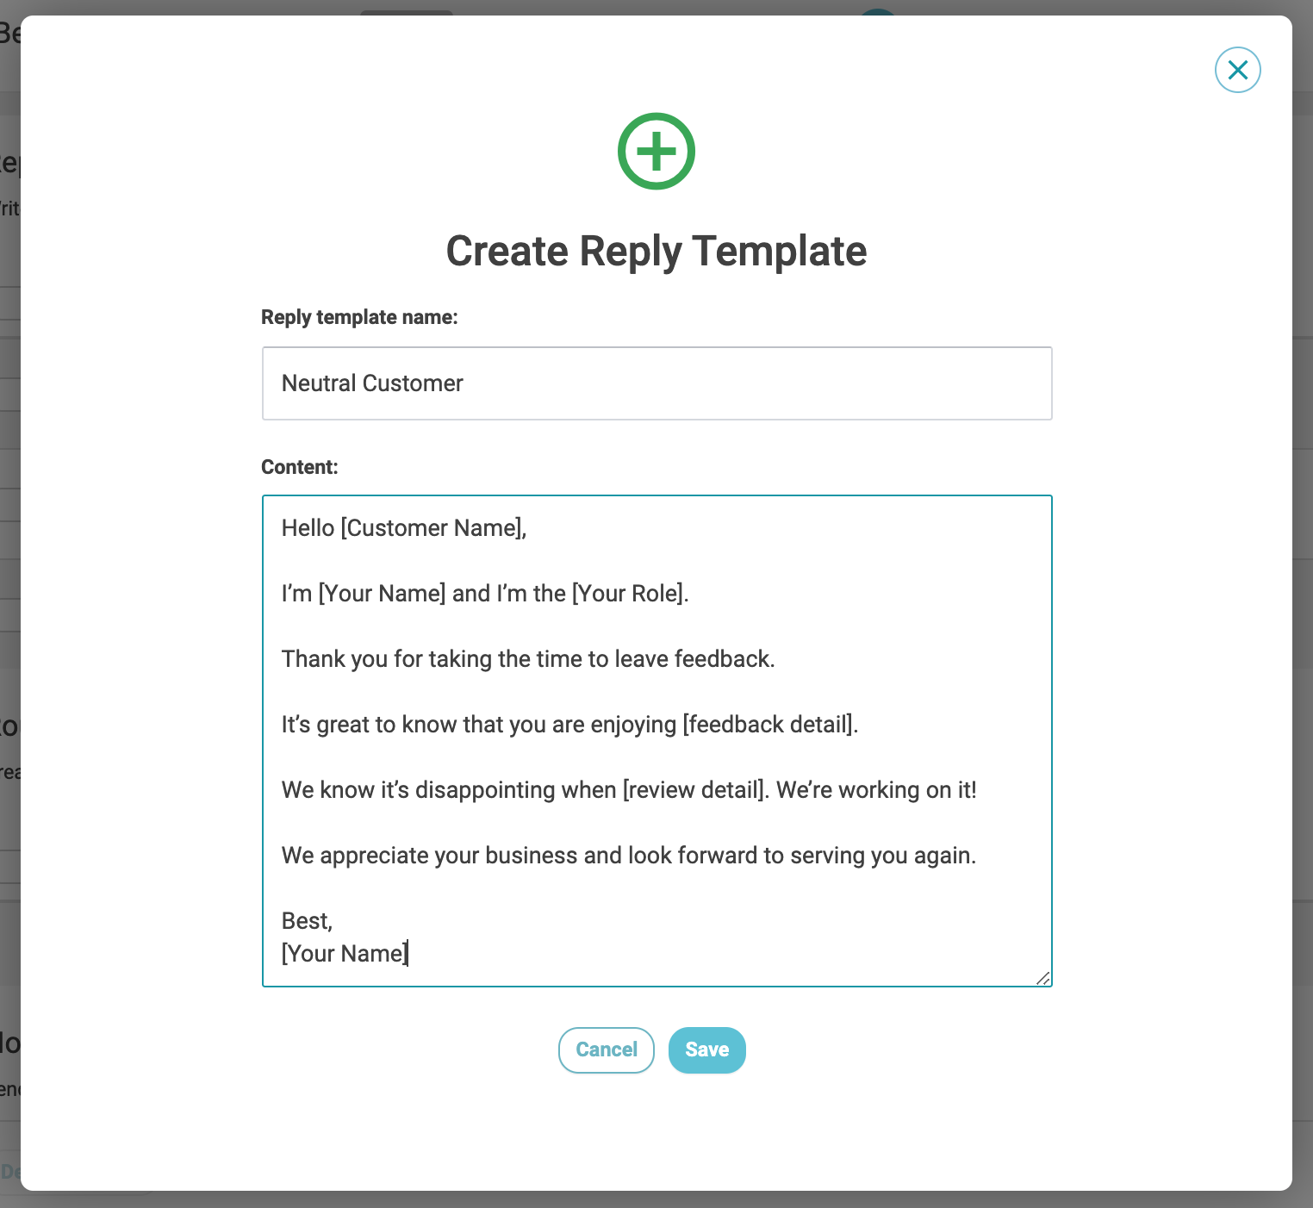Click the [Your Role] placeholder text

[x=629, y=594]
